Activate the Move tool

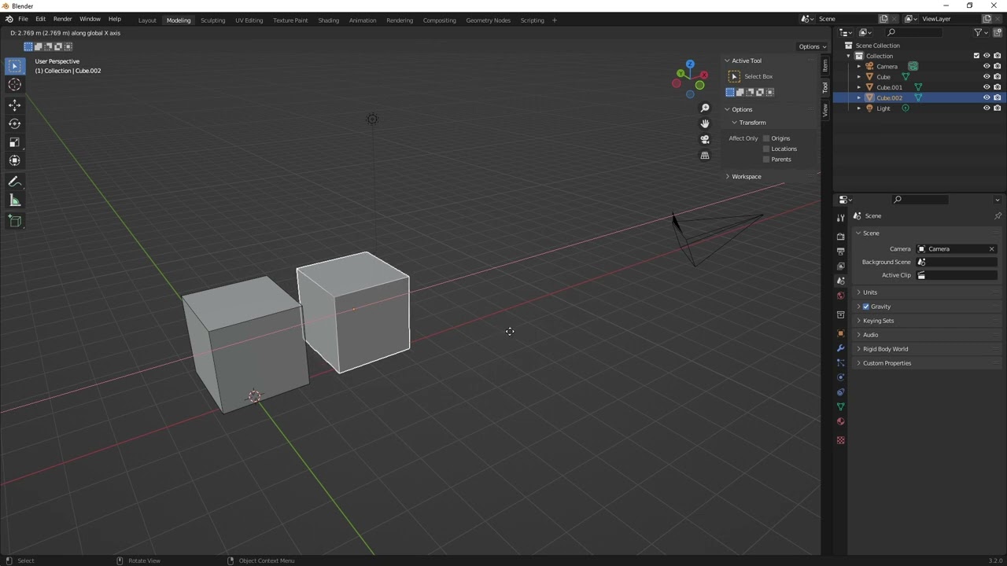[14, 105]
